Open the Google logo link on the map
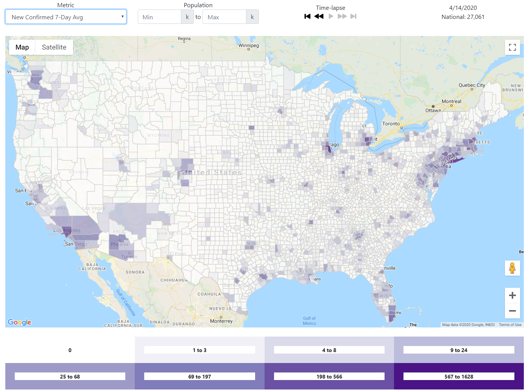The image size is (528, 391). [x=20, y=322]
